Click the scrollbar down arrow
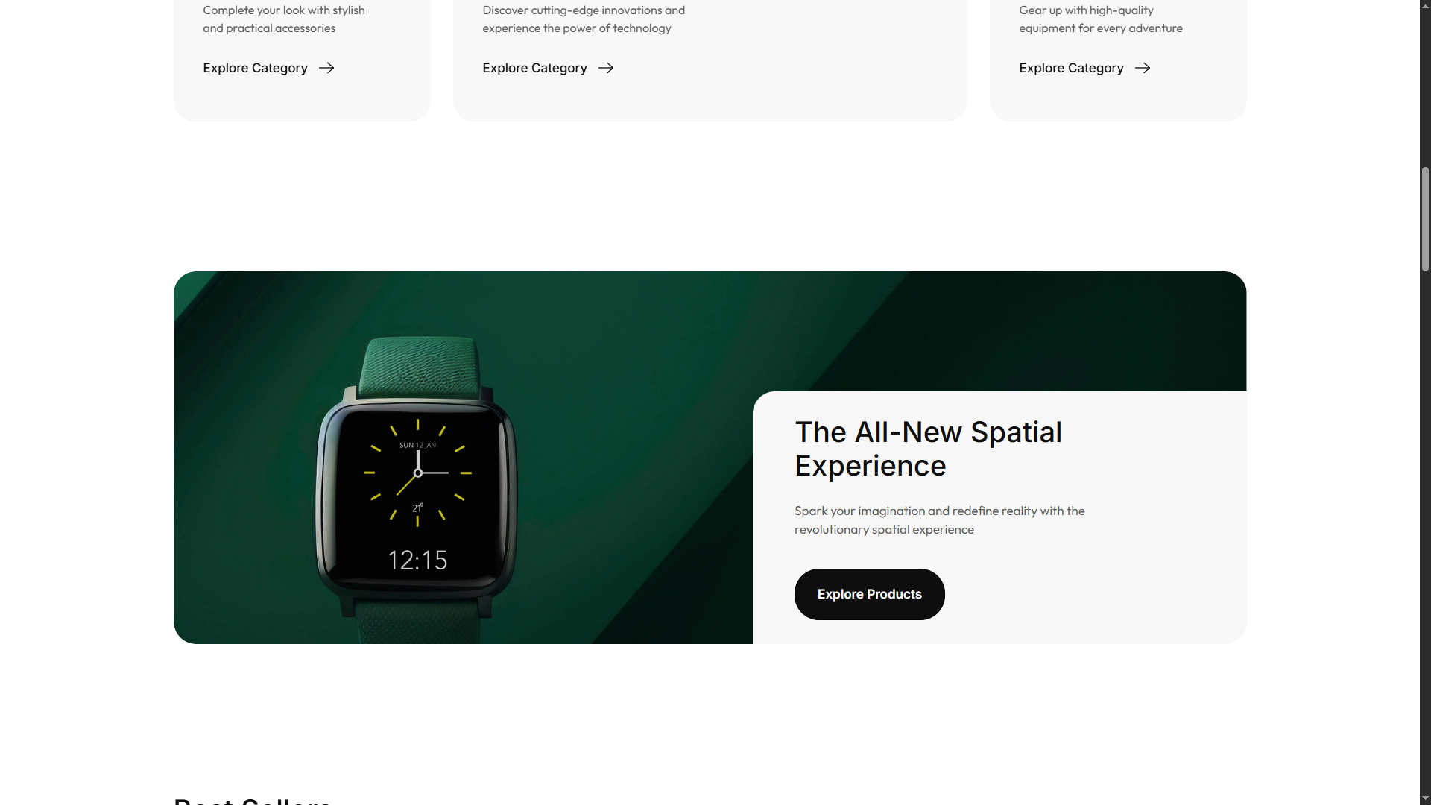1431x805 pixels. click(1425, 798)
